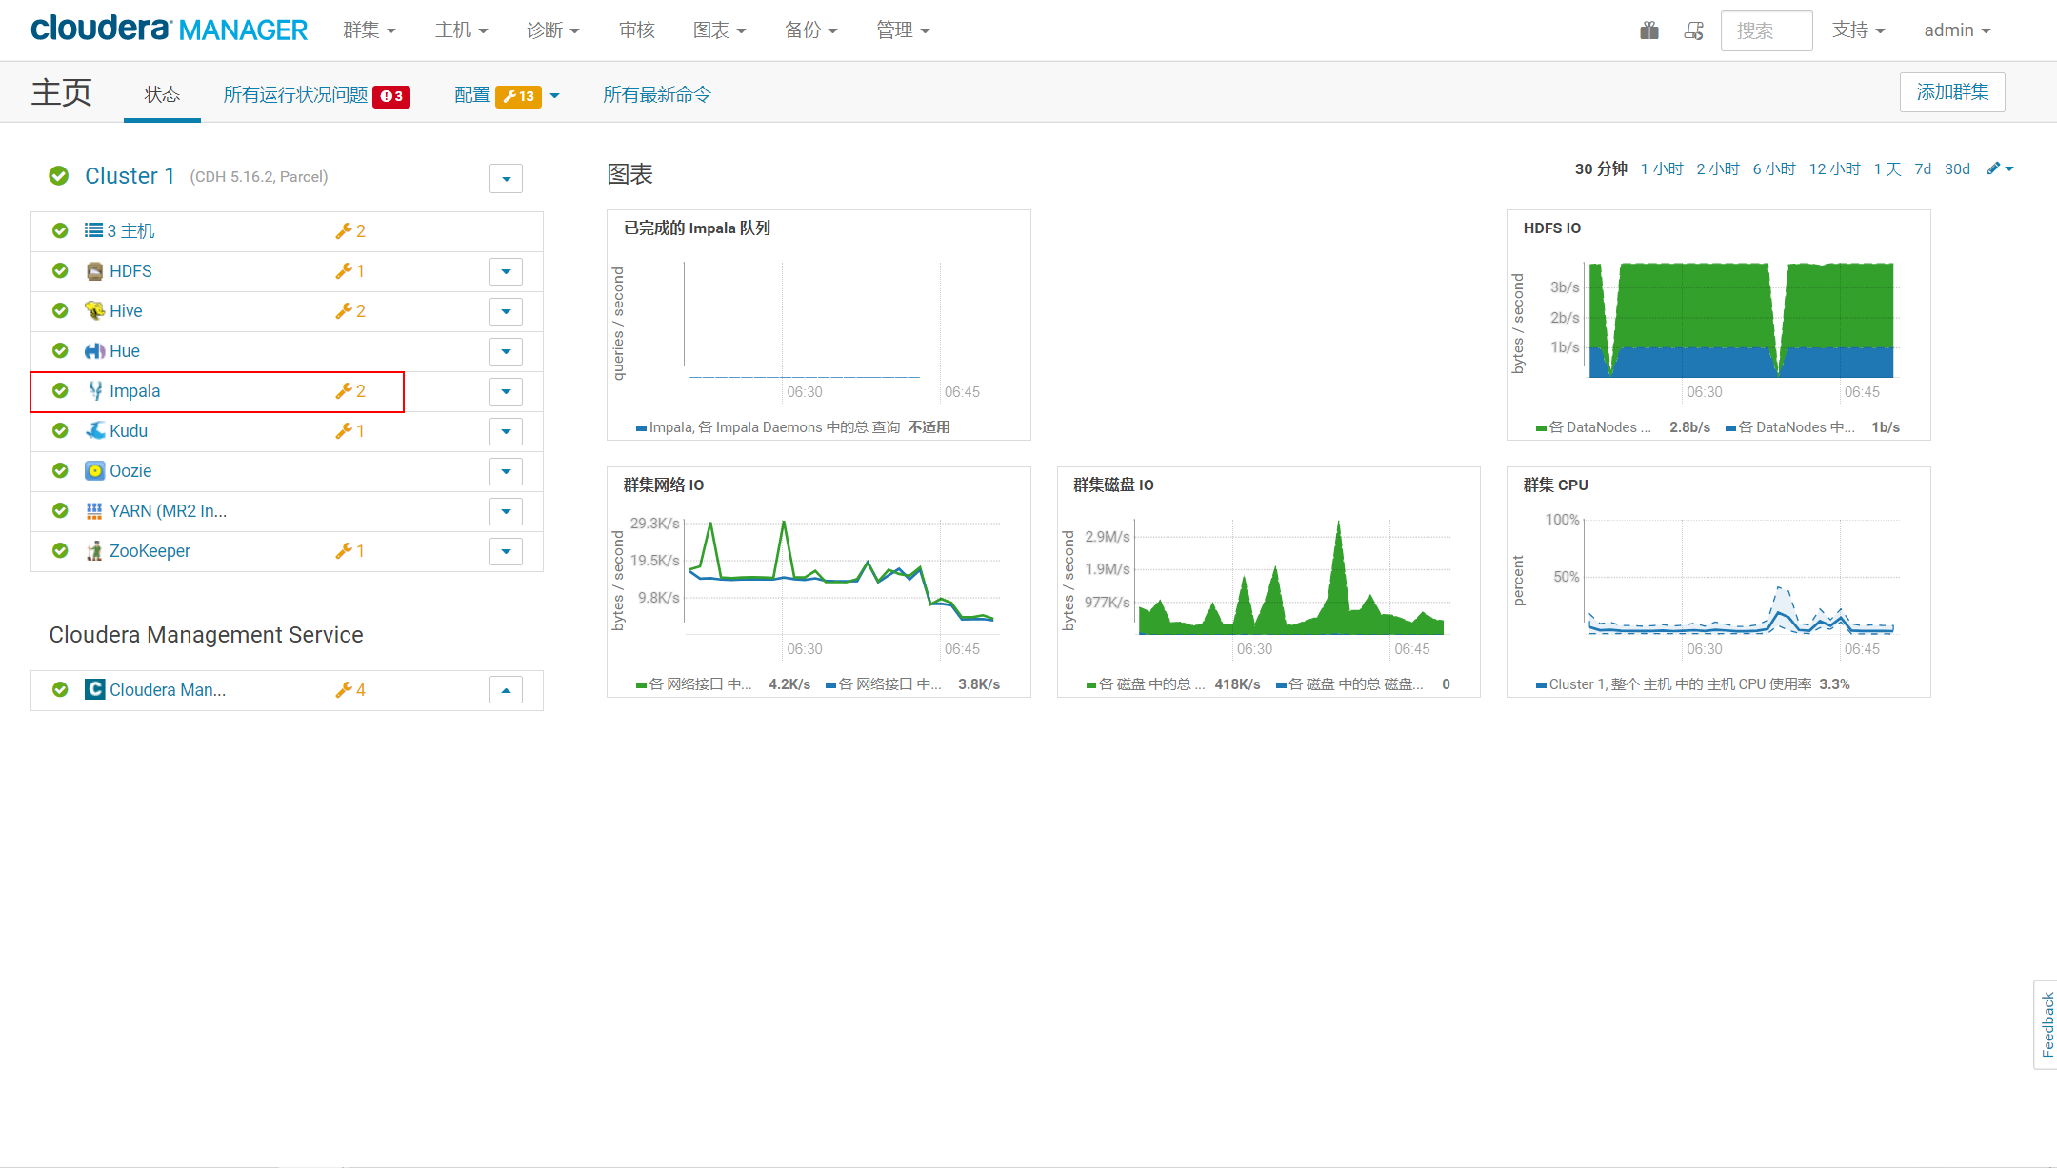The width and height of the screenshot is (2057, 1168).
Task: Click green health status icon next to Kudu
Action: tap(60, 431)
